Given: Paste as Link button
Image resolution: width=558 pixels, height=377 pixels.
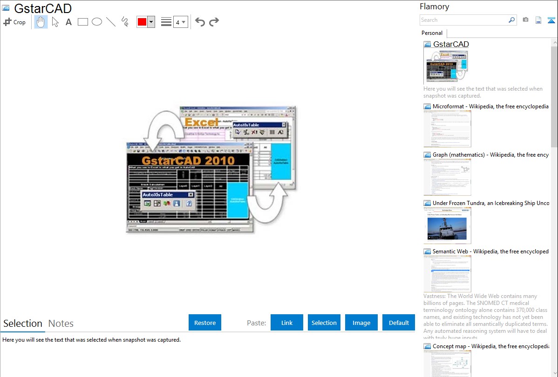Looking at the screenshot, I should pyautogui.click(x=287, y=323).
